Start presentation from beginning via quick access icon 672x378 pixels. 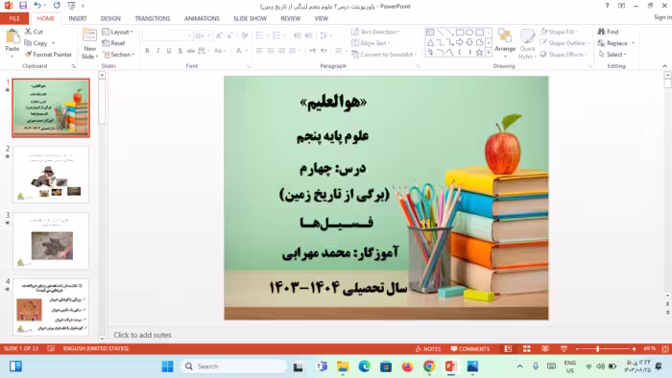point(72,6)
